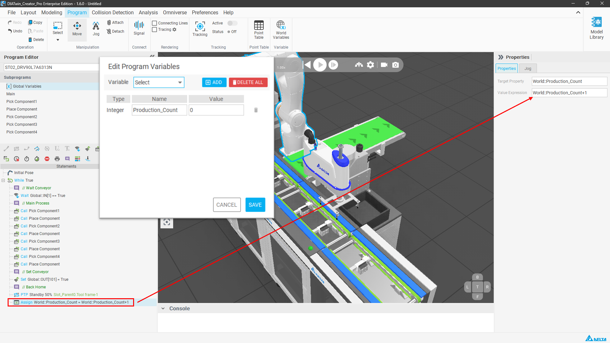Screen dimensions: 610x343
Task: Open the Model Library
Action: point(596,28)
